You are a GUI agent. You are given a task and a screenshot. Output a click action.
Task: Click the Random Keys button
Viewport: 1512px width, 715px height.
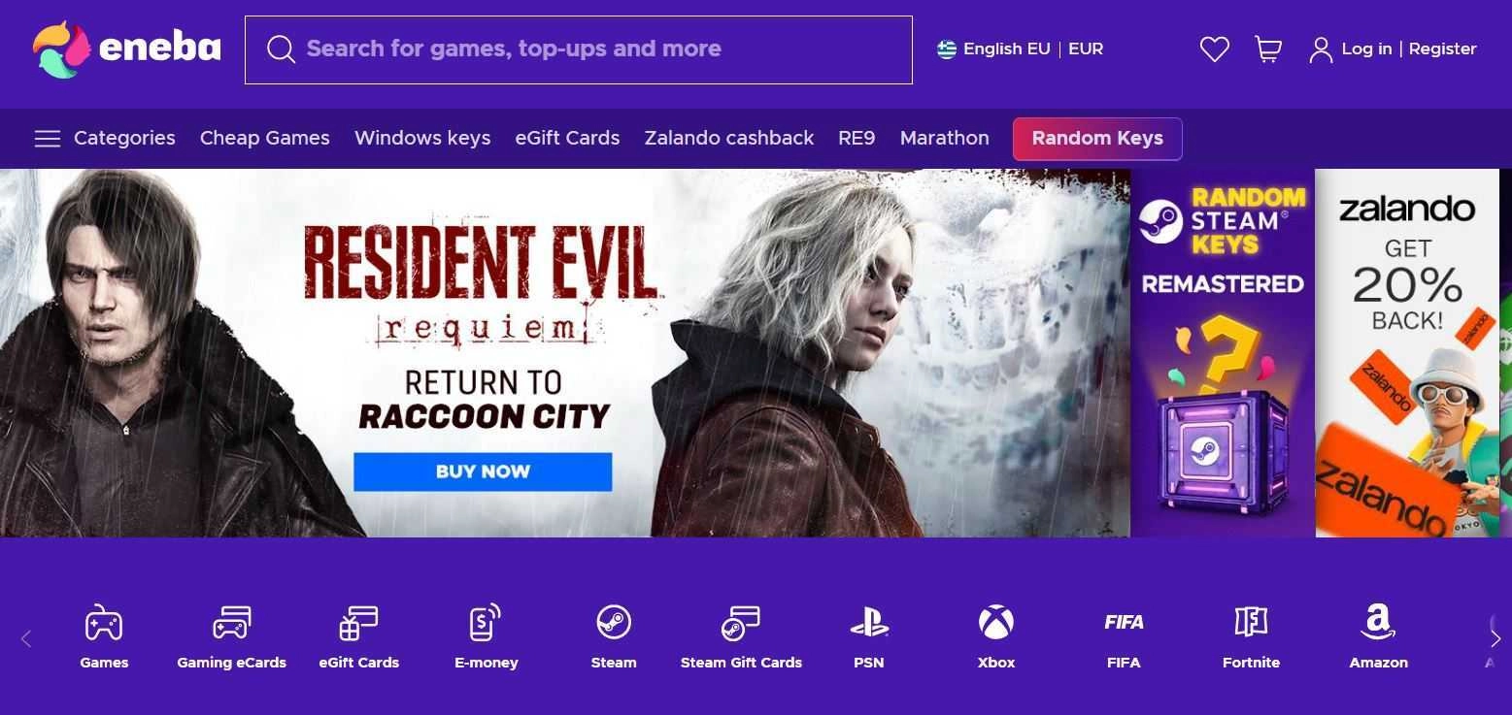[1097, 139]
